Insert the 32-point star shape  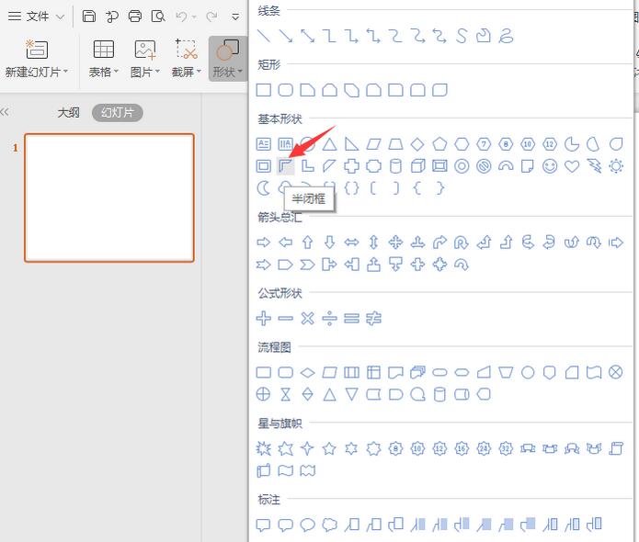tap(506, 448)
